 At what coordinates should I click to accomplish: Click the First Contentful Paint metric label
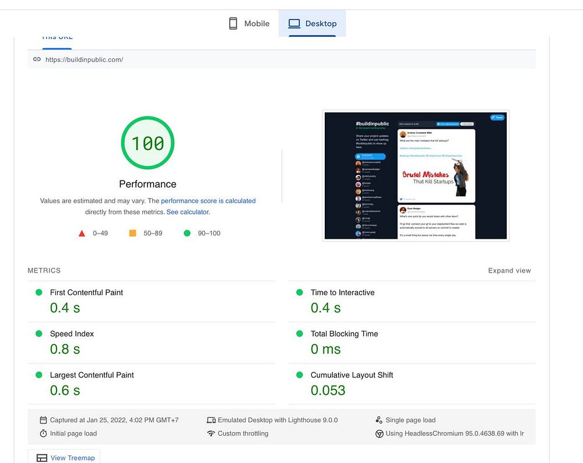point(86,292)
